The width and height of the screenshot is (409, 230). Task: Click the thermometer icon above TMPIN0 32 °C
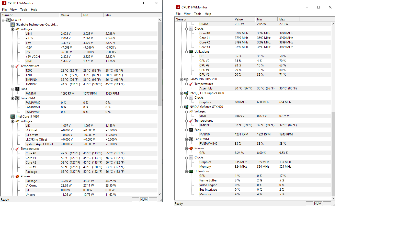(x=191, y=121)
